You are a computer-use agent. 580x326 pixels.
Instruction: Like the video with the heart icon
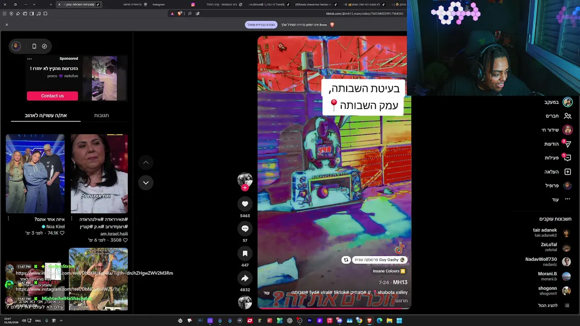(x=245, y=204)
